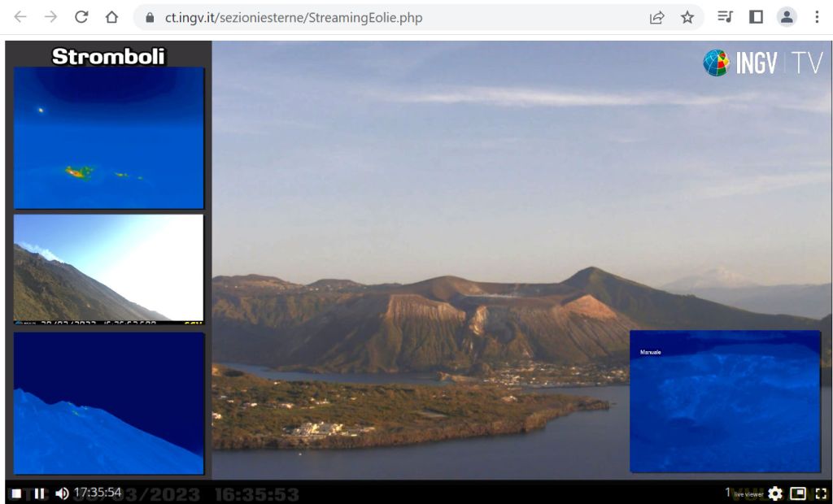This screenshot has width=833, height=504.
Task: Reload the current page
Action: tap(81, 17)
